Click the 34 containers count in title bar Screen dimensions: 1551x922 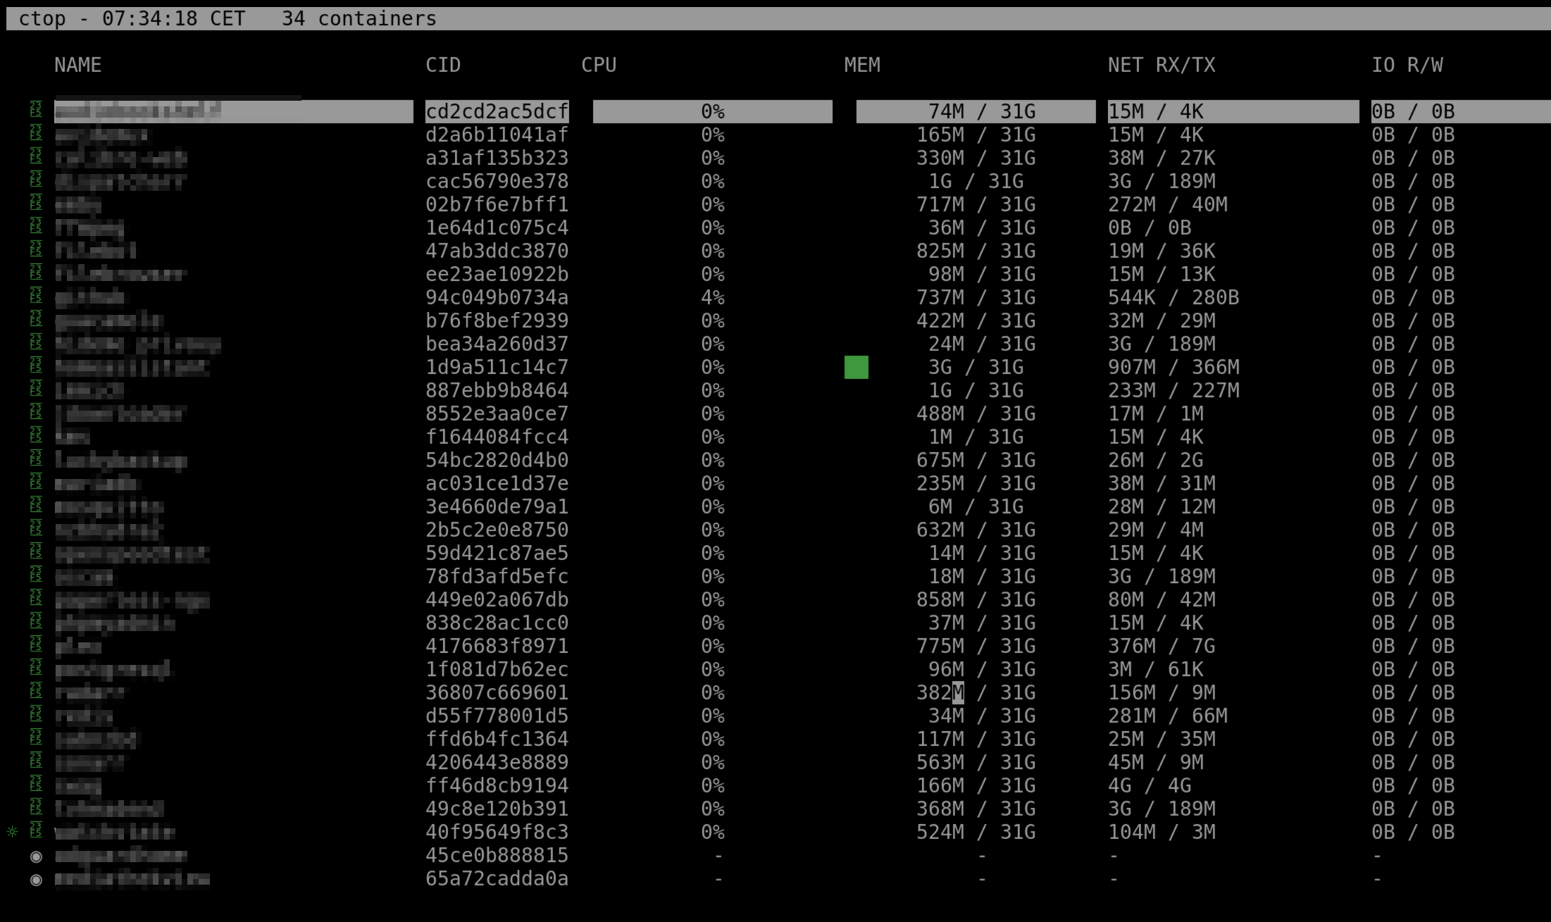pos(359,18)
